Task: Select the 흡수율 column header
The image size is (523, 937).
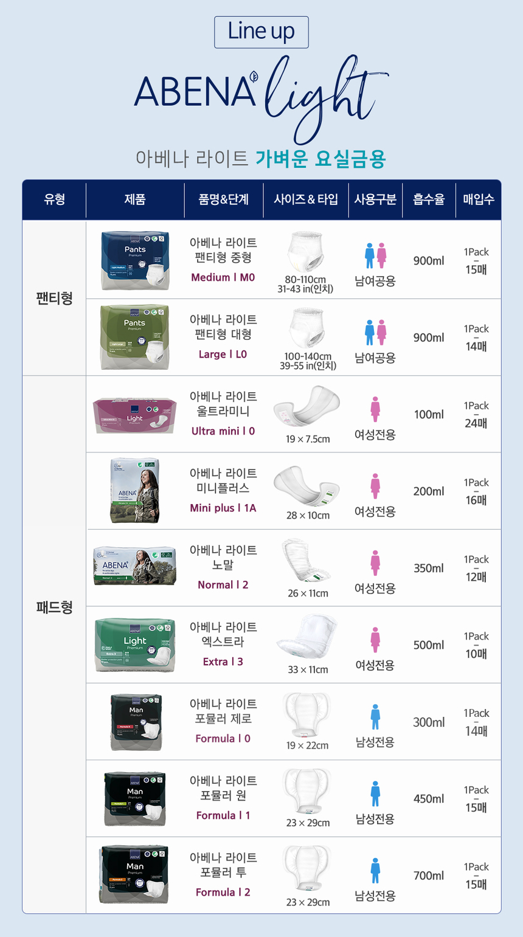Action: [x=429, y=199]
